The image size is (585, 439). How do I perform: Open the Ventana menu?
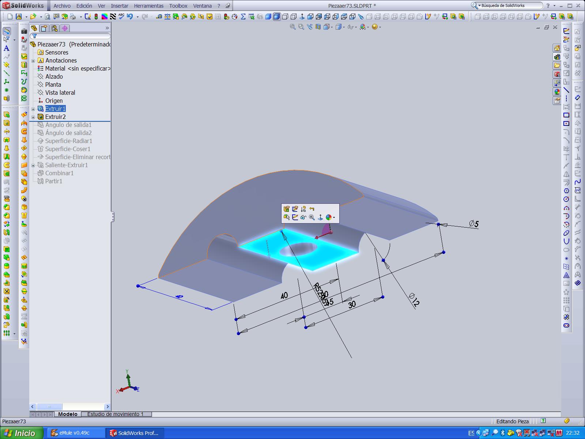pos(203,6)
